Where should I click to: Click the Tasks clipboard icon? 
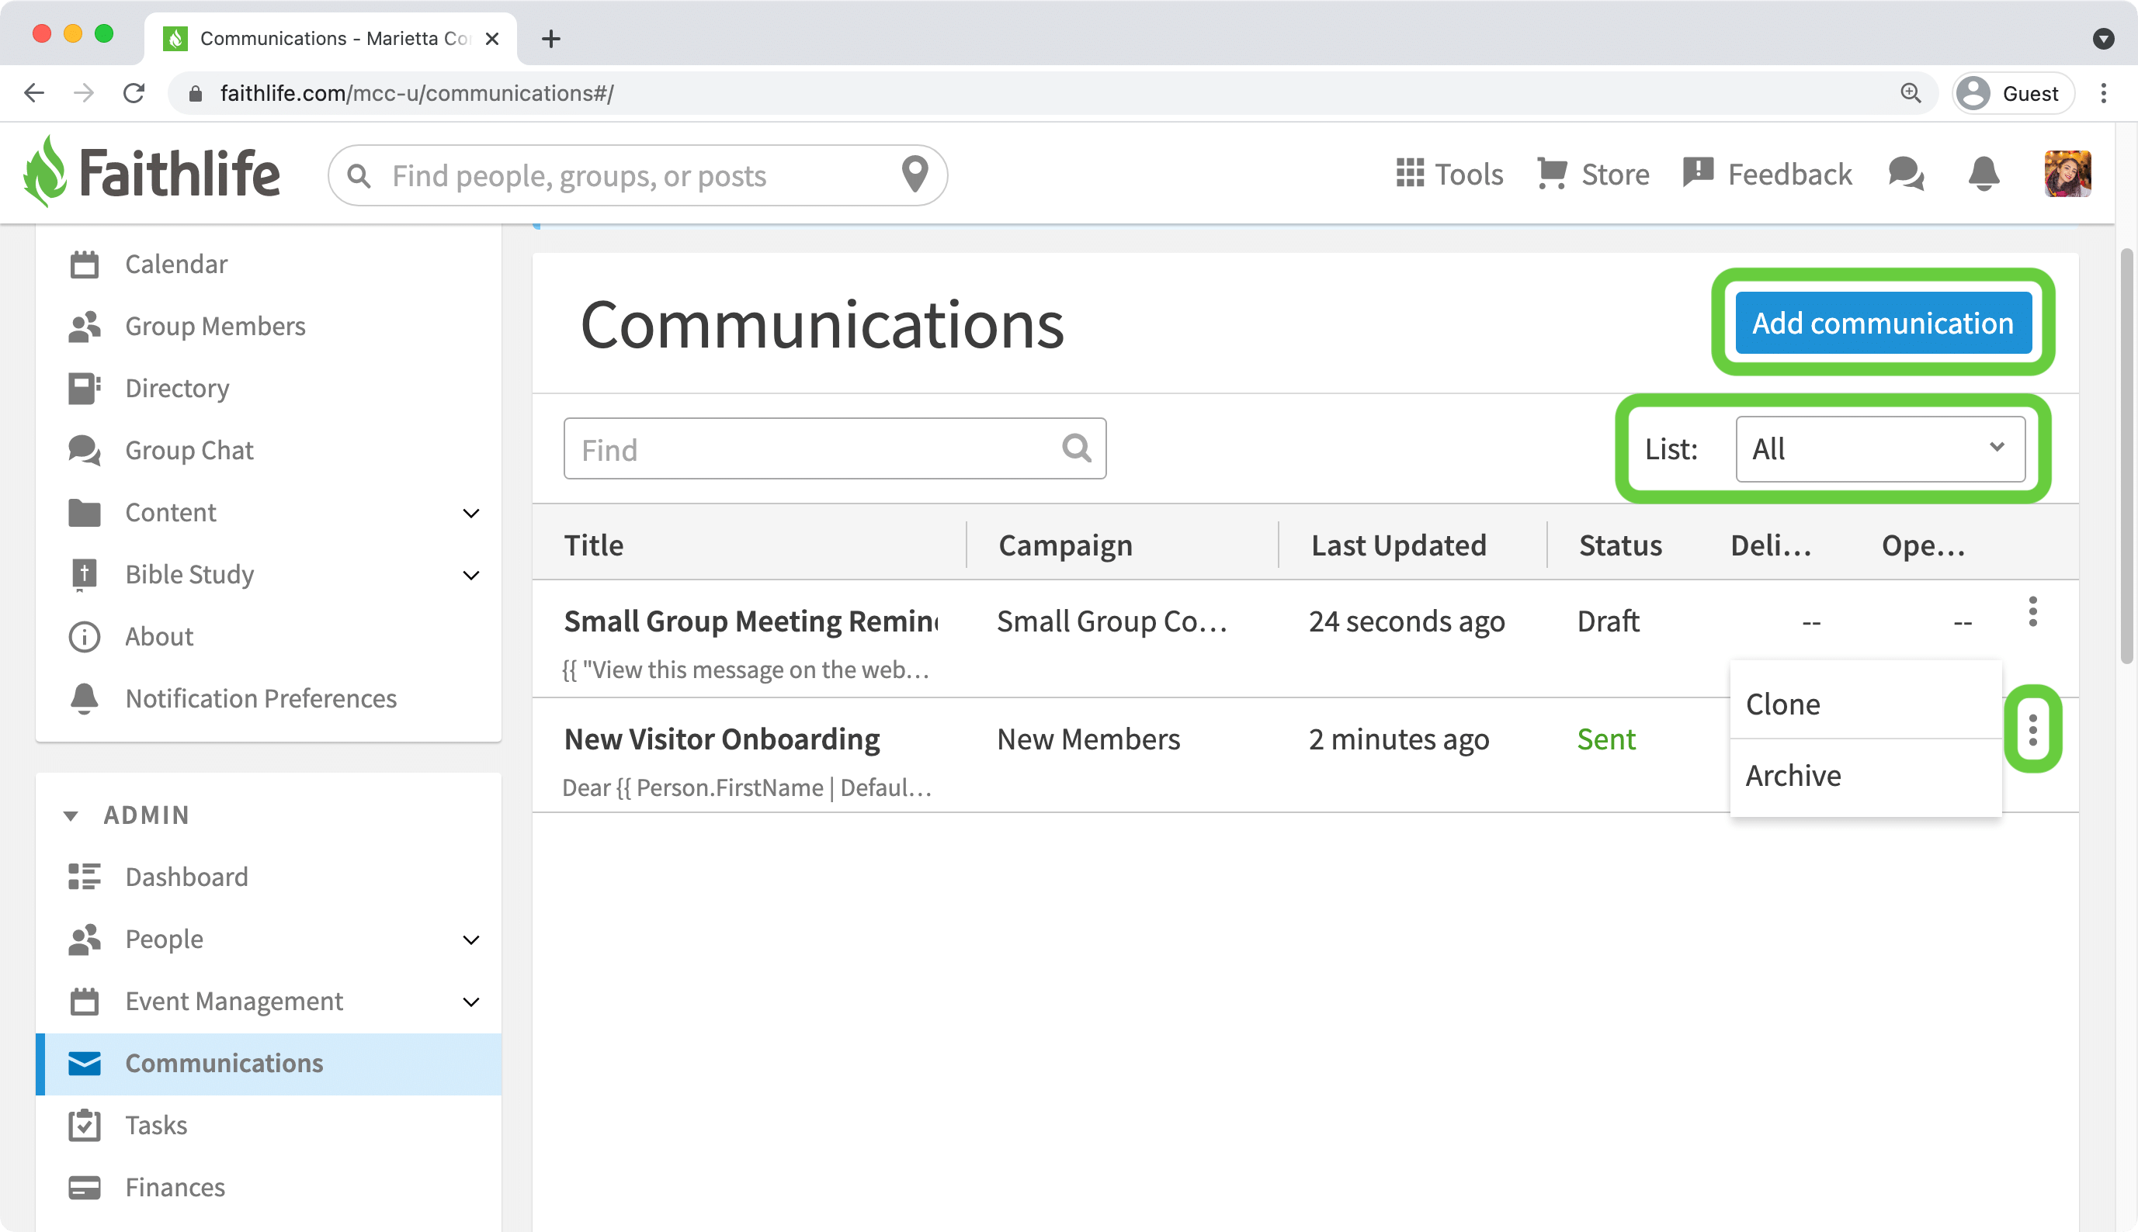pos(84,1126)
